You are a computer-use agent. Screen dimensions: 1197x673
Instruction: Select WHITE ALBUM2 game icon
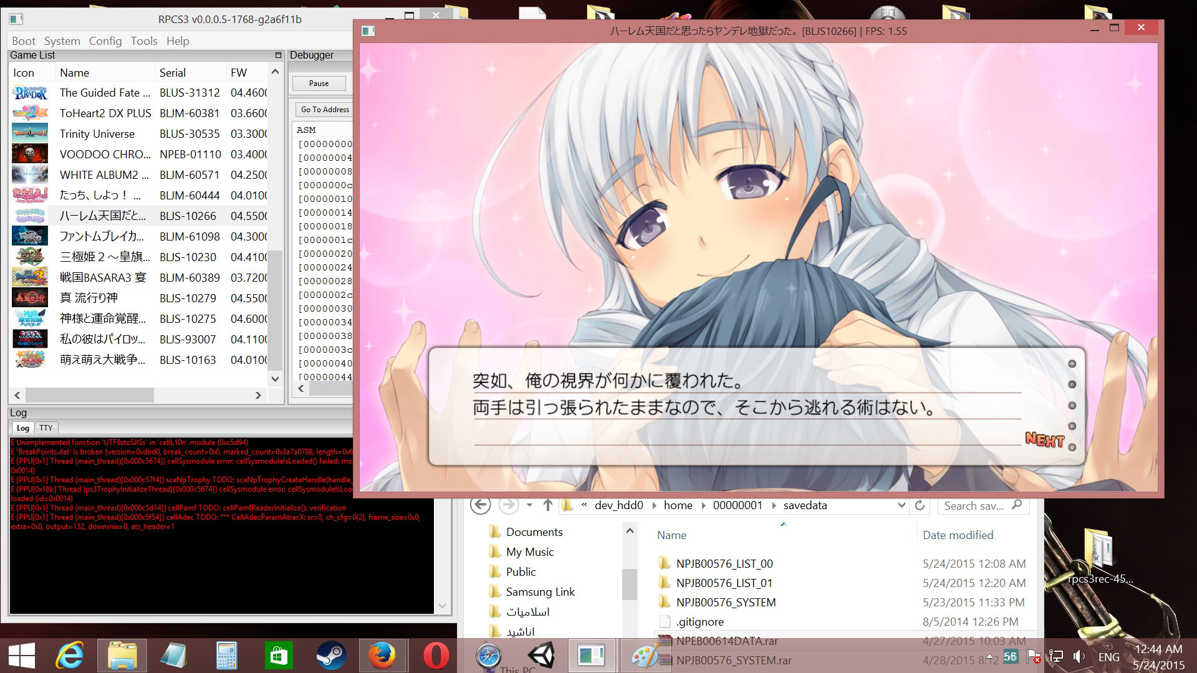[30, 175]
